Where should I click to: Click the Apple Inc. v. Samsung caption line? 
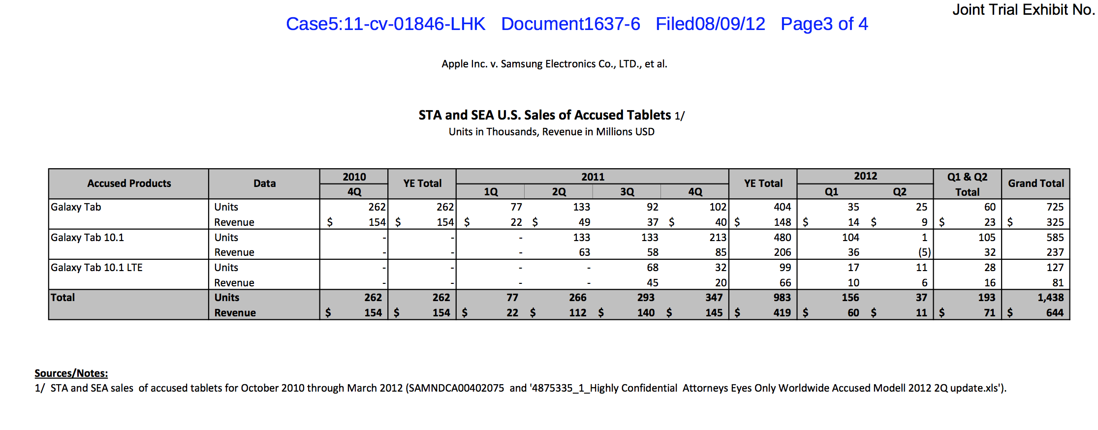click(x=554, y=64)
